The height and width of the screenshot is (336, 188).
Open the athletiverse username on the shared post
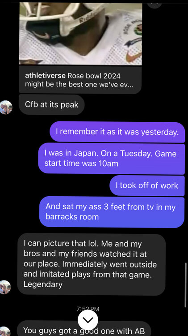click(x=46, y=76)
